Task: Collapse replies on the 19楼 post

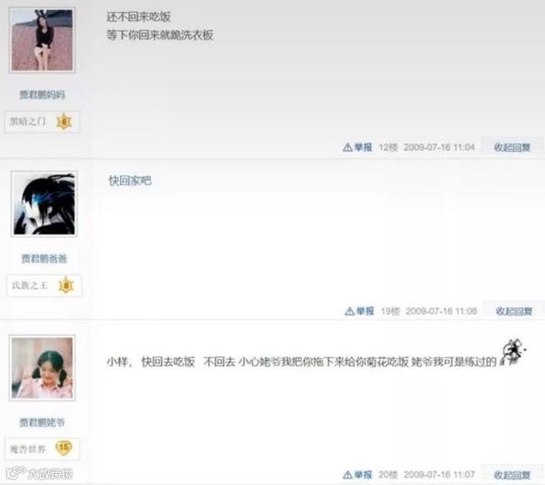Action: click(514, 311)
